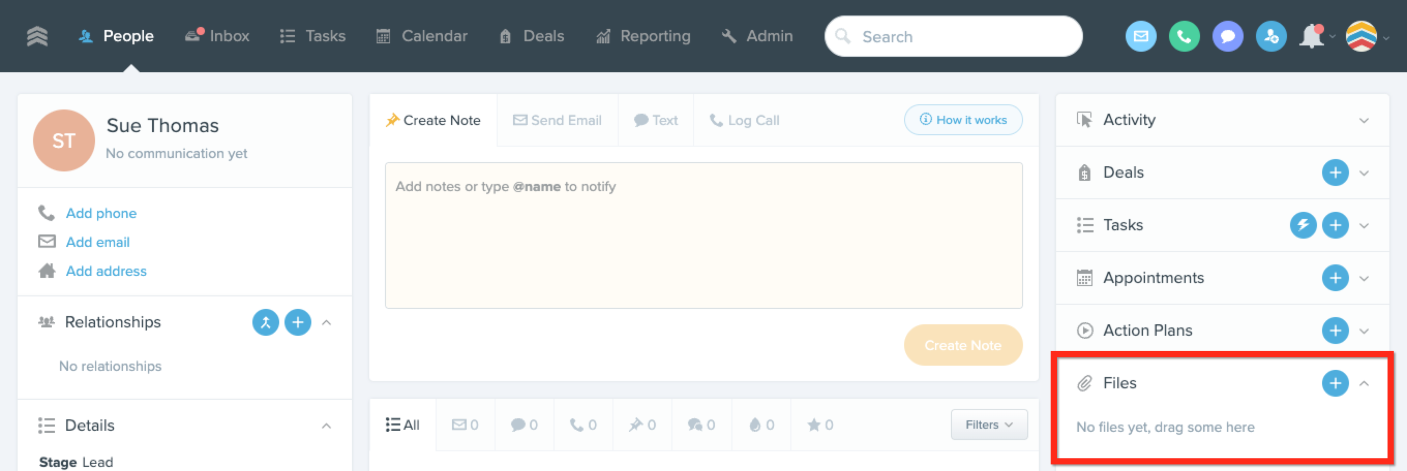Select the Create Note tab
The width and height of the screenshot is (1407, 471).
click(433, 120)
